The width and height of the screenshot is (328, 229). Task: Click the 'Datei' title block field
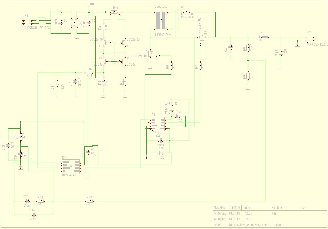[217, 225]
